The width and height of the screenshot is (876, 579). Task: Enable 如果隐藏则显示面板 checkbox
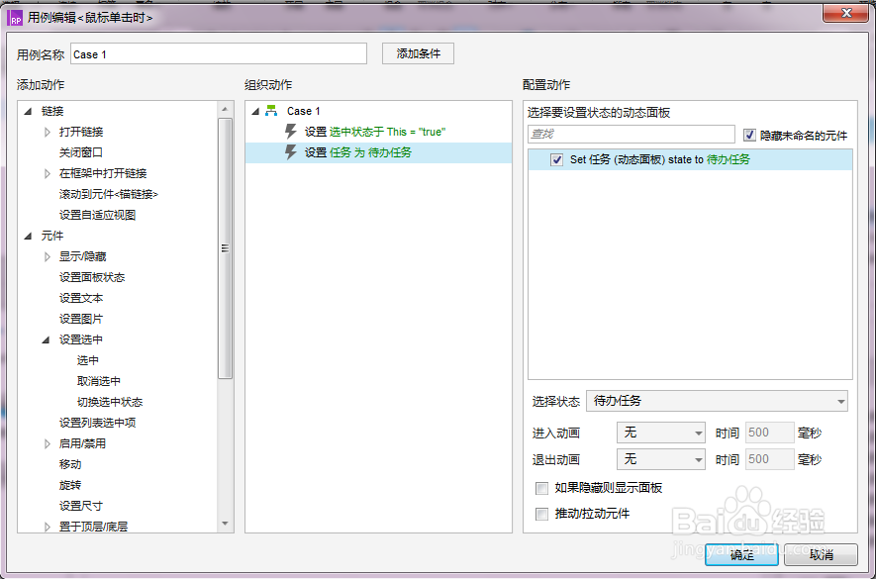click(541, 489)
